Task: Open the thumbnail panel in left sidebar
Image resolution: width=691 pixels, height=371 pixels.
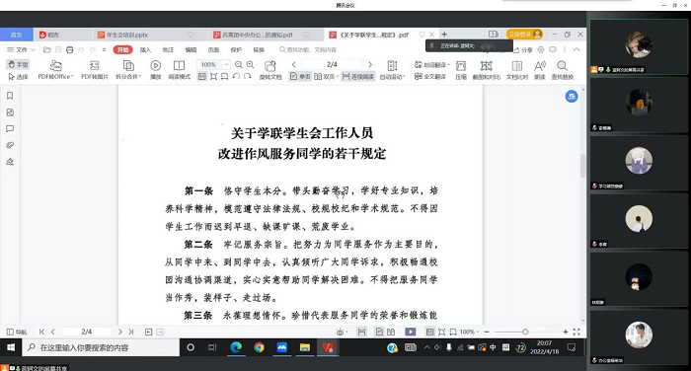Action: pos(10,112)
